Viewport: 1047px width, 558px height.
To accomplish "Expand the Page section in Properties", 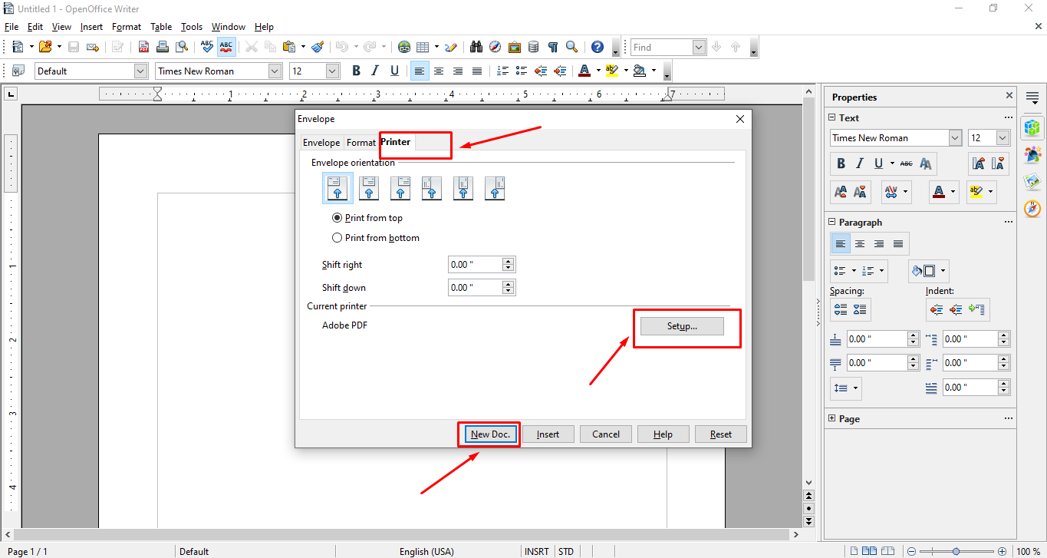I will [x=833, y=419].
